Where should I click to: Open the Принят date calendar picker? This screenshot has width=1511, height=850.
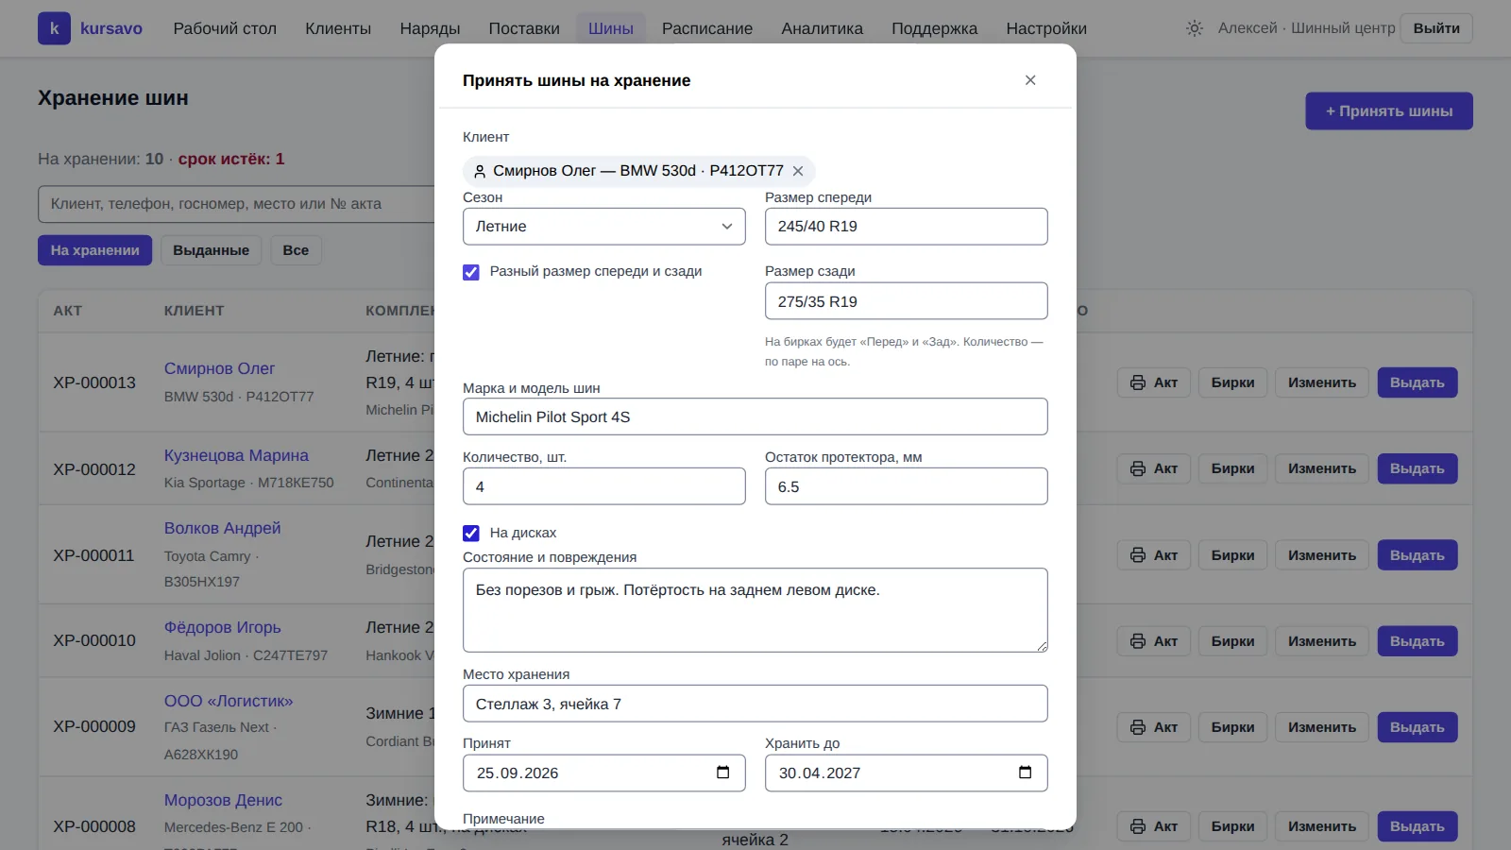(x=723, y=773)
